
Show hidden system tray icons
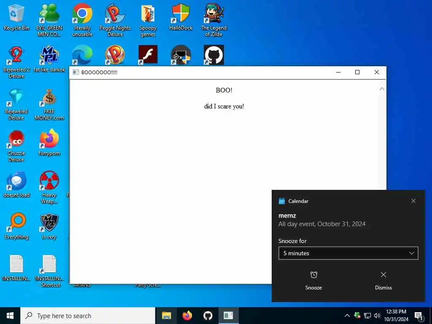coord(347,316)
